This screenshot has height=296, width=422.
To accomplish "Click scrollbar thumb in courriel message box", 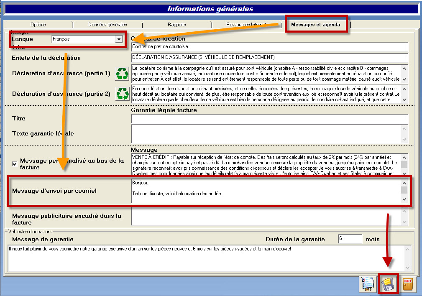I will (404, 190).
